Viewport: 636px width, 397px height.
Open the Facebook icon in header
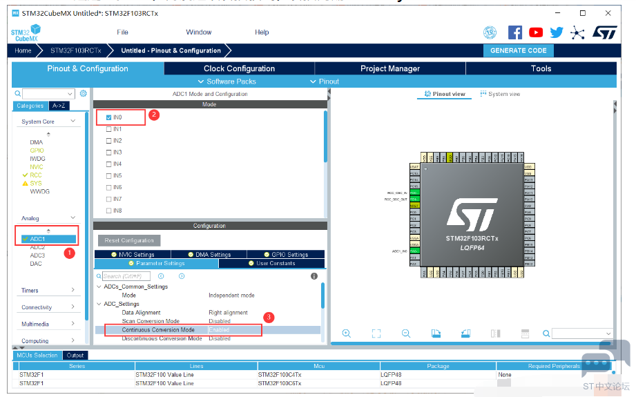[x=514, y=32]
